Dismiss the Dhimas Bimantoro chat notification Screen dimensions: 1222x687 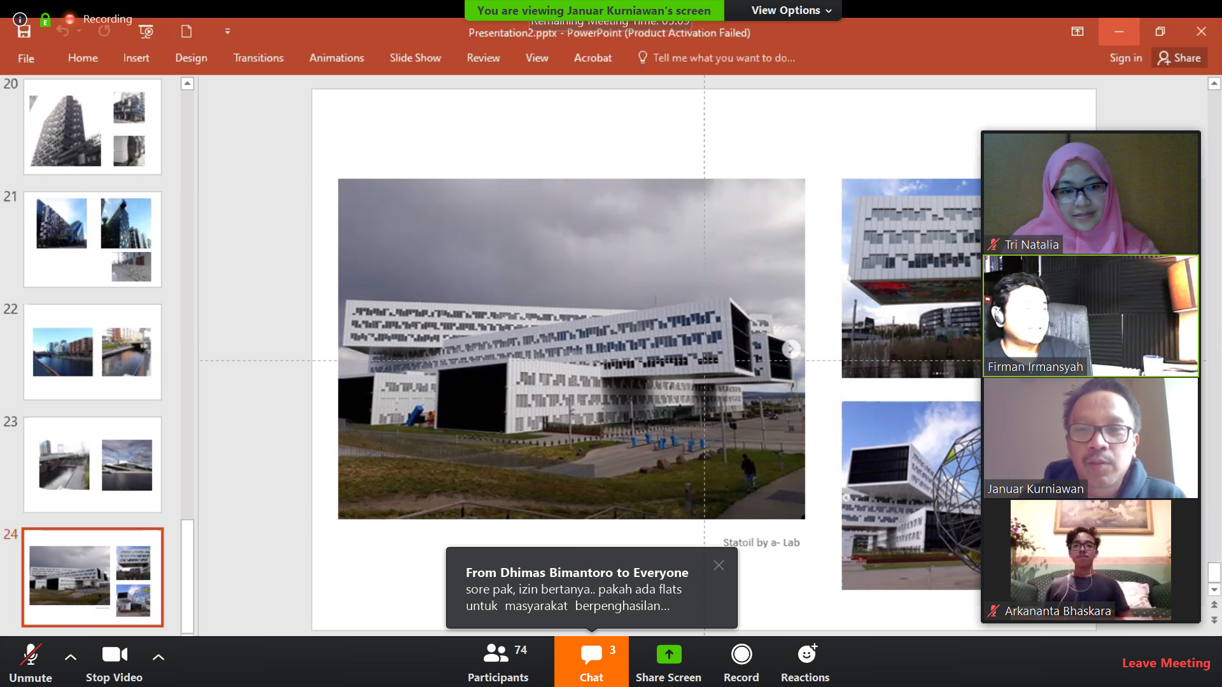(719, 565)
